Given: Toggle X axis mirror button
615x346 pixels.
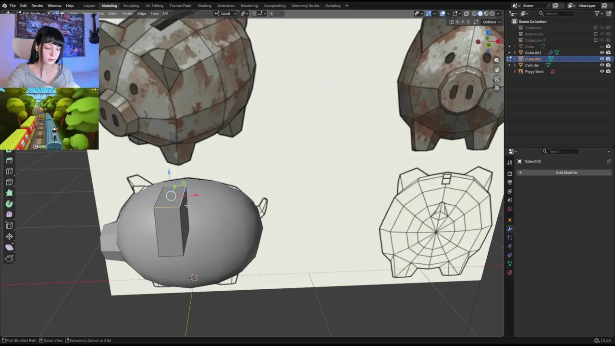Looking at the screenshot, I should click(x=457, y=22).
